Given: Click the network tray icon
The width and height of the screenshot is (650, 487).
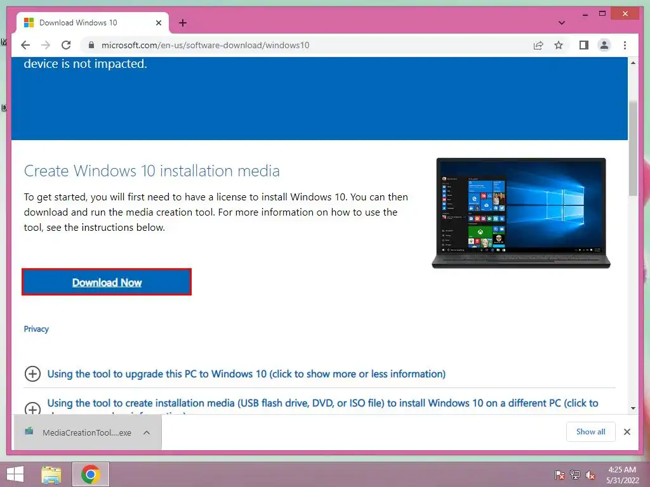Looking at the screenshot, I should click(x=575, y=475).
